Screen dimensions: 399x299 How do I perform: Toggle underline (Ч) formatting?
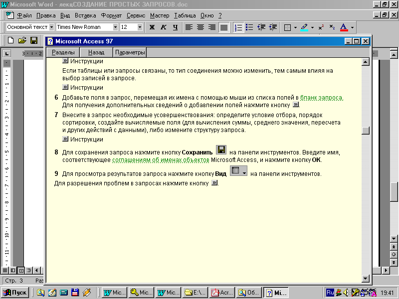click(176, 27)
